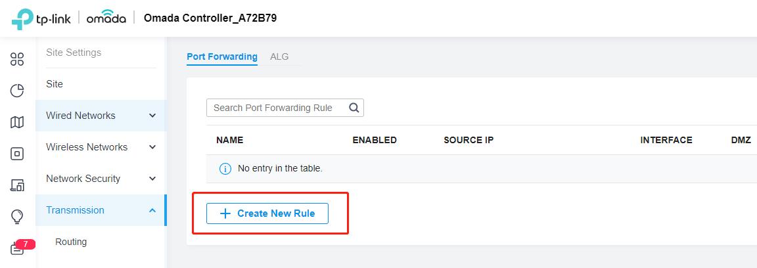Open the Routing submenu item
757x268 pixels.
(71, 242)
